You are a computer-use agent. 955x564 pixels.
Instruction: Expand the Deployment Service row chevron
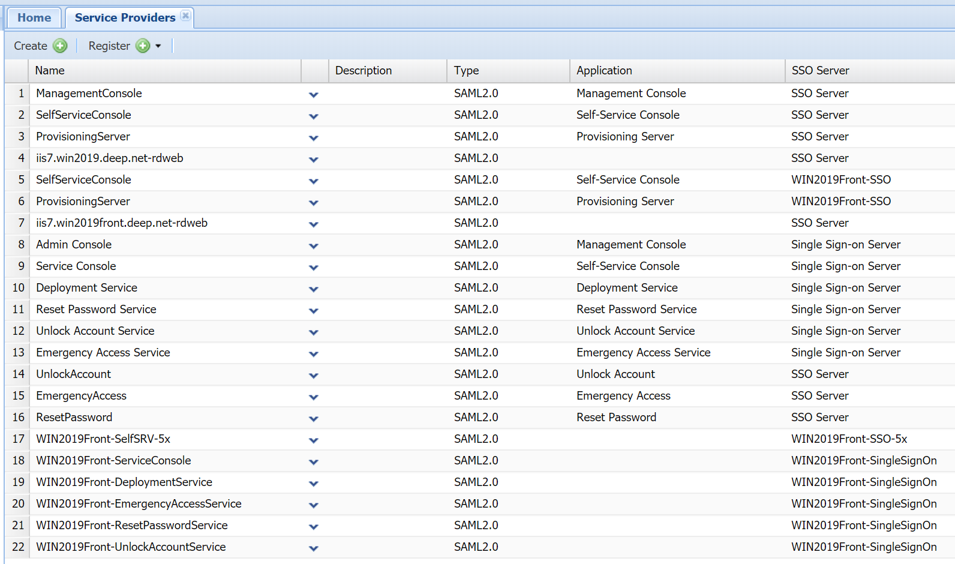tap(313, 289)
